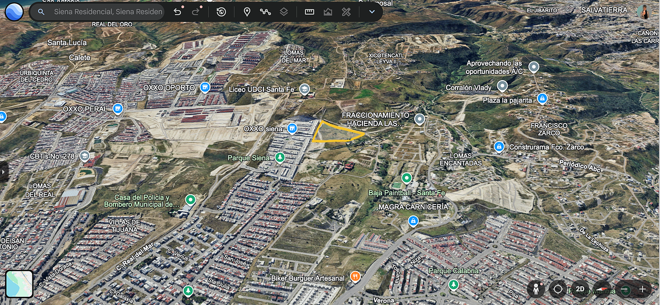
Task: Open the terrain imagery tool icon
Action: point(328,12)
